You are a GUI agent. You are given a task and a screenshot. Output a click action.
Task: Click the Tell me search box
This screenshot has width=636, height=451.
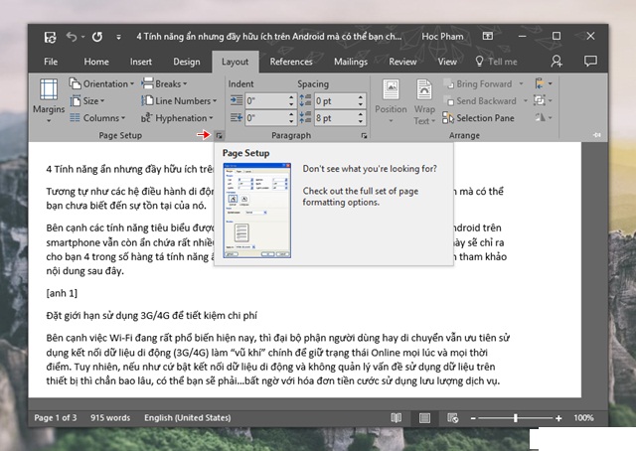495,62
